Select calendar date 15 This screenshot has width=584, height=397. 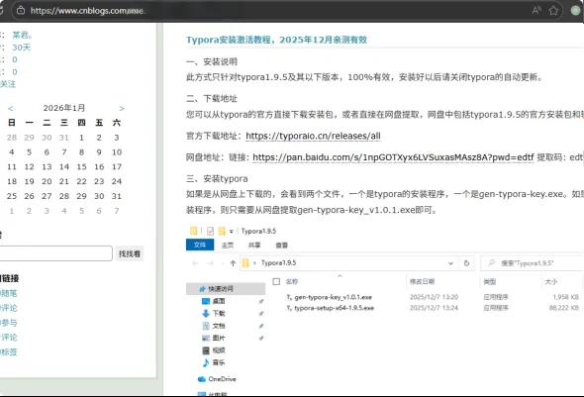point(81,167)
